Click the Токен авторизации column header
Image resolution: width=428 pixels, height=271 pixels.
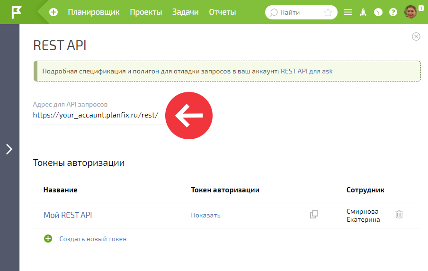(x=225, y=190)
